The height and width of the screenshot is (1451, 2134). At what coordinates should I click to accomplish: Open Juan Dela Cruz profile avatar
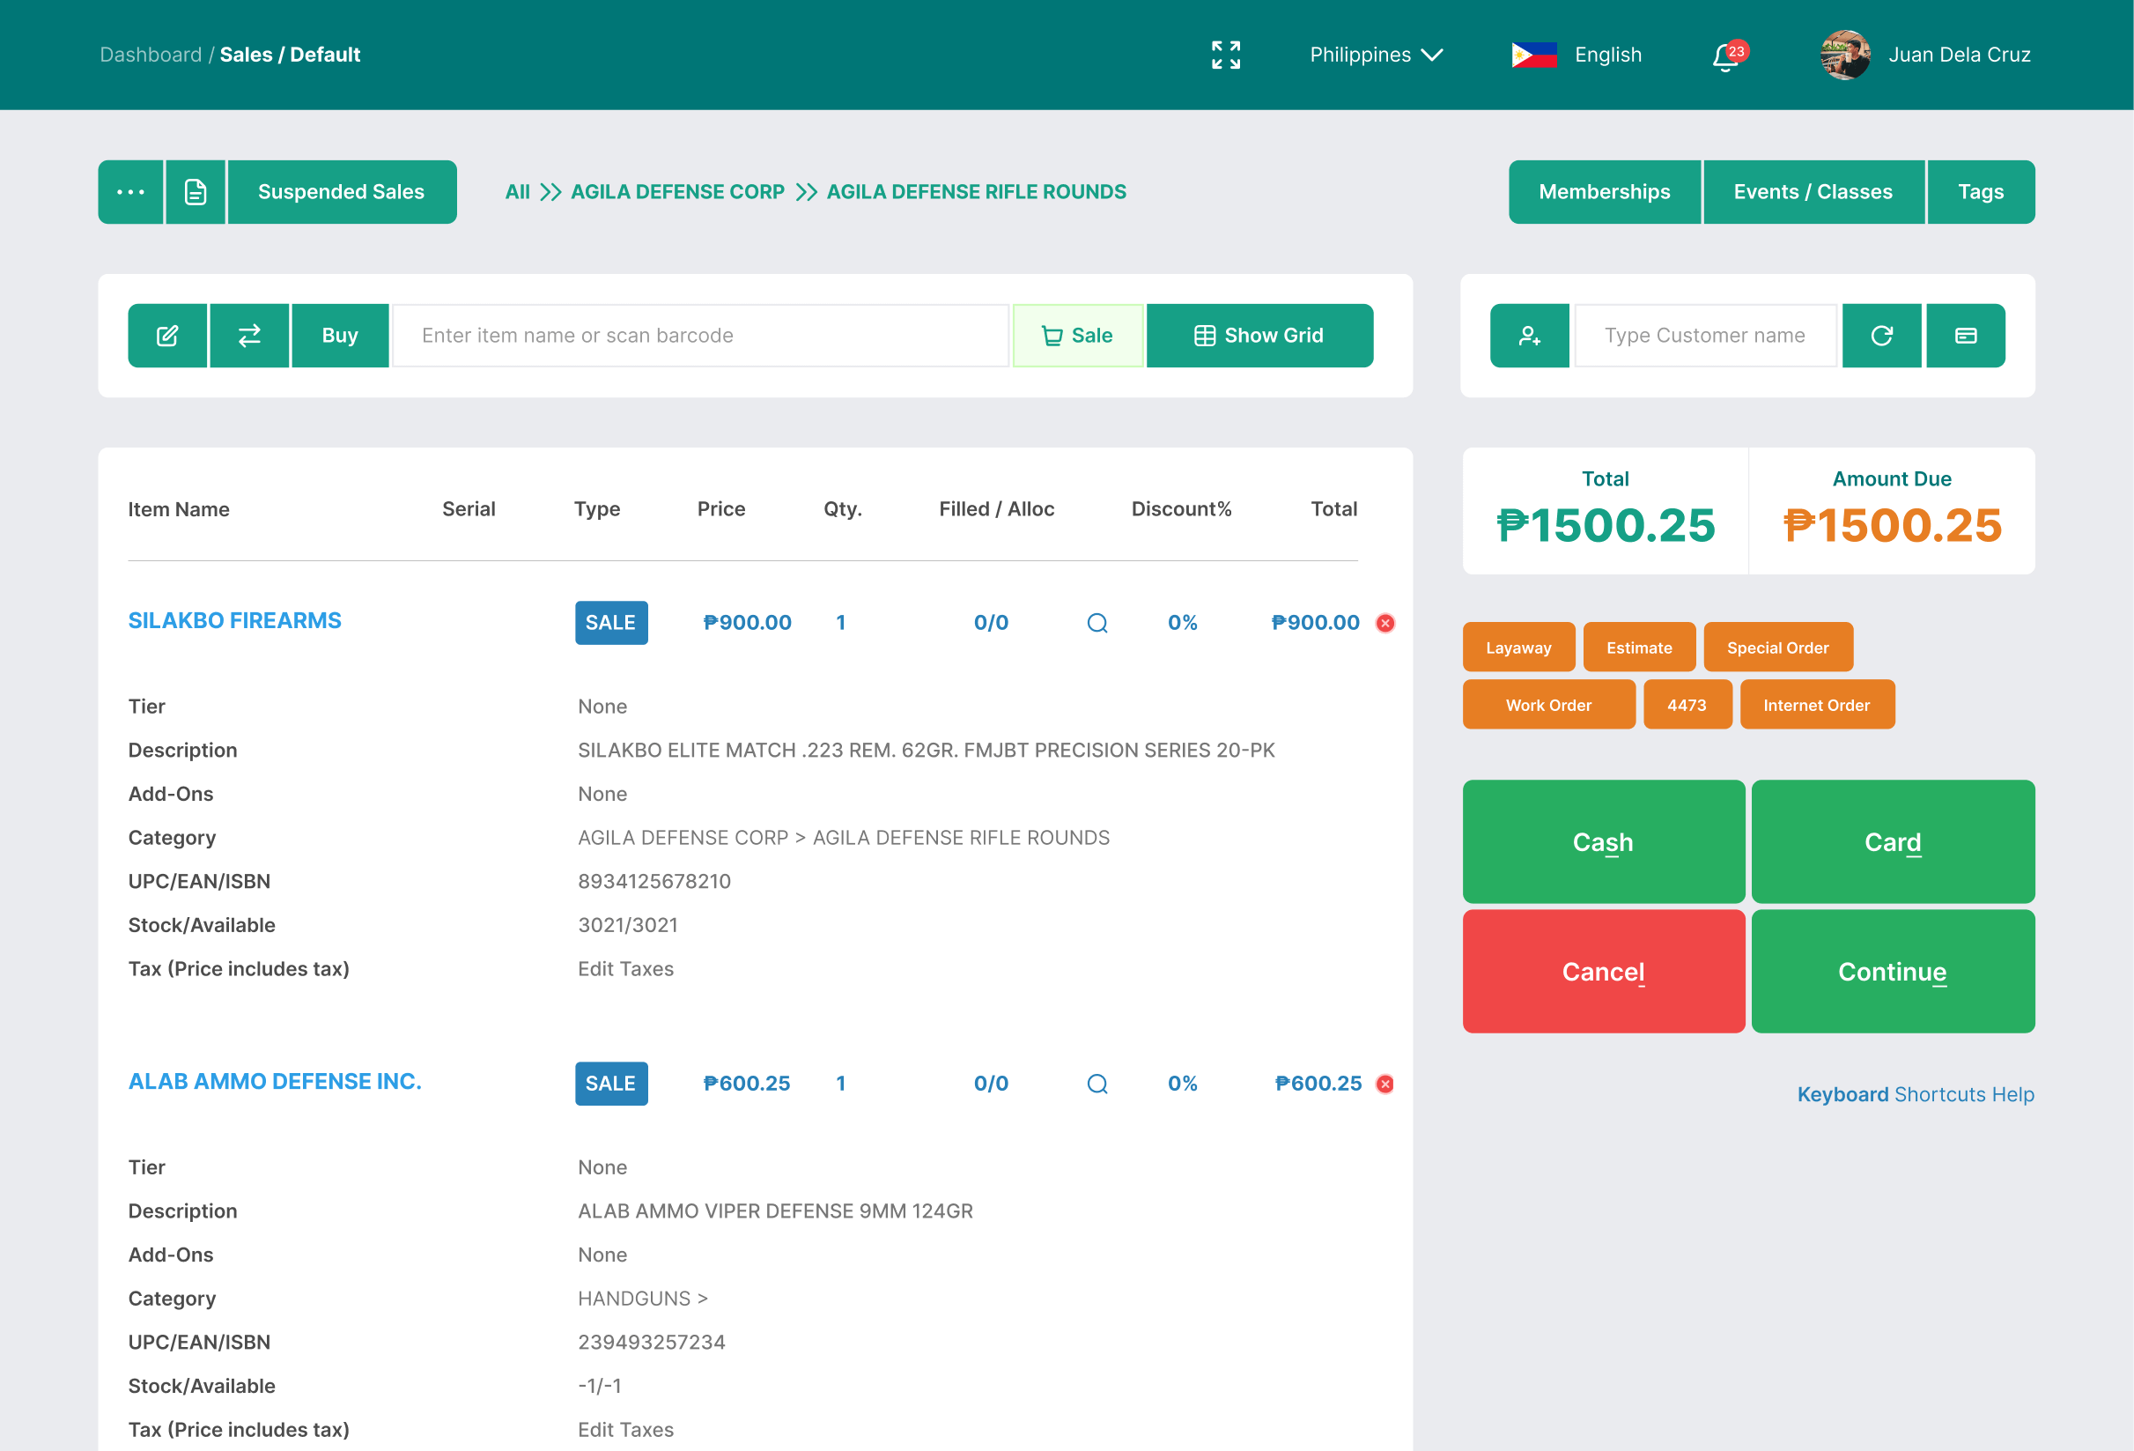tap(1845, 56)
